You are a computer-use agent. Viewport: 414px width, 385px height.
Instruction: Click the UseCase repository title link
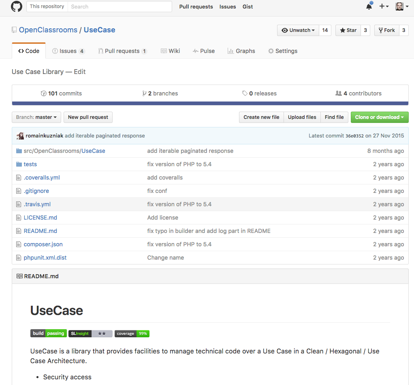click(99, 30)
